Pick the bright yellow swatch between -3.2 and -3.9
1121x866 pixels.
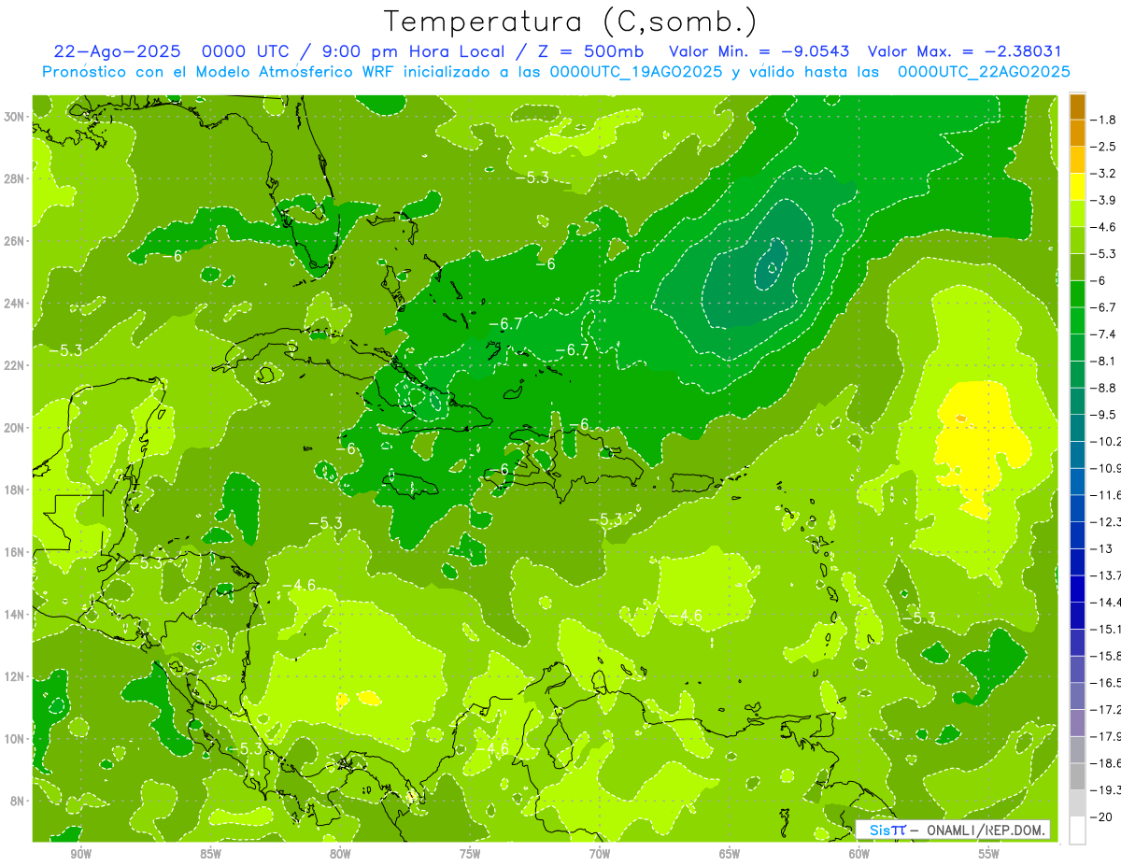(x=1078, y=187)
